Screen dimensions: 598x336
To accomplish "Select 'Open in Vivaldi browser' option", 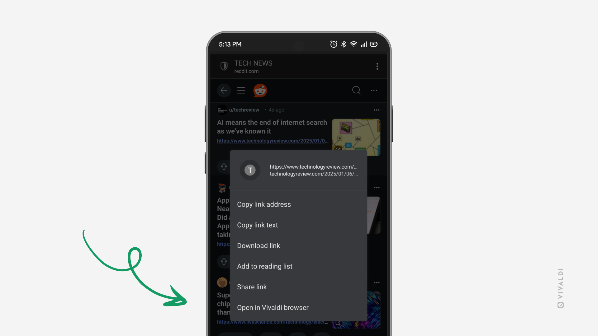I will point(273,307).
